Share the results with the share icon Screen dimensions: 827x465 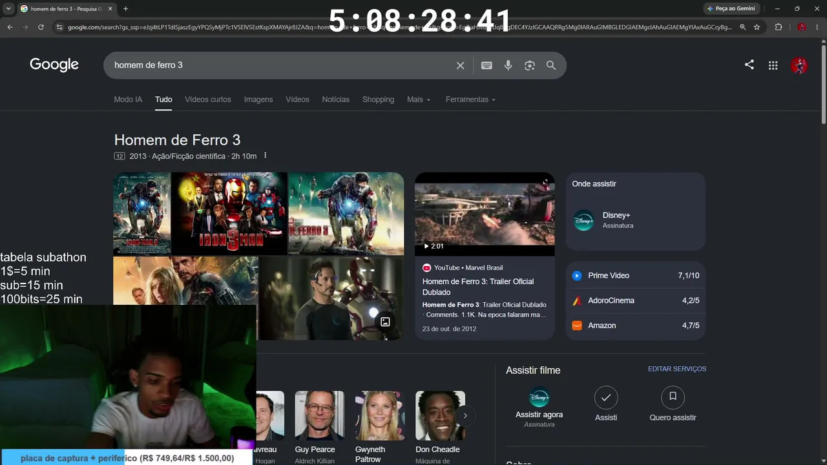click(749, 65)
